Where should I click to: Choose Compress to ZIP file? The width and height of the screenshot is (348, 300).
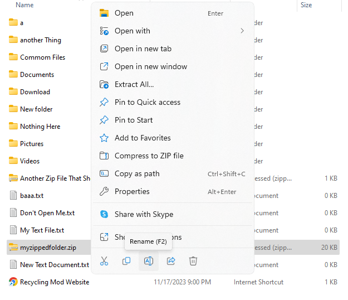point(149,156)
